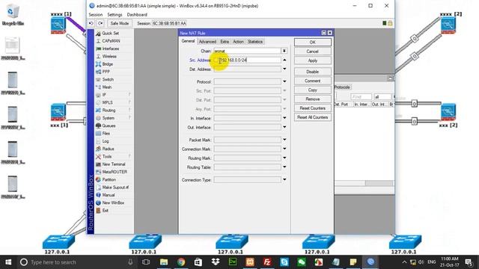Expand Tools submenu in sidebar

point(129,156)
